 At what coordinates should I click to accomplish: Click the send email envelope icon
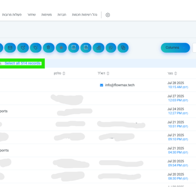click(x=10, y=47)
